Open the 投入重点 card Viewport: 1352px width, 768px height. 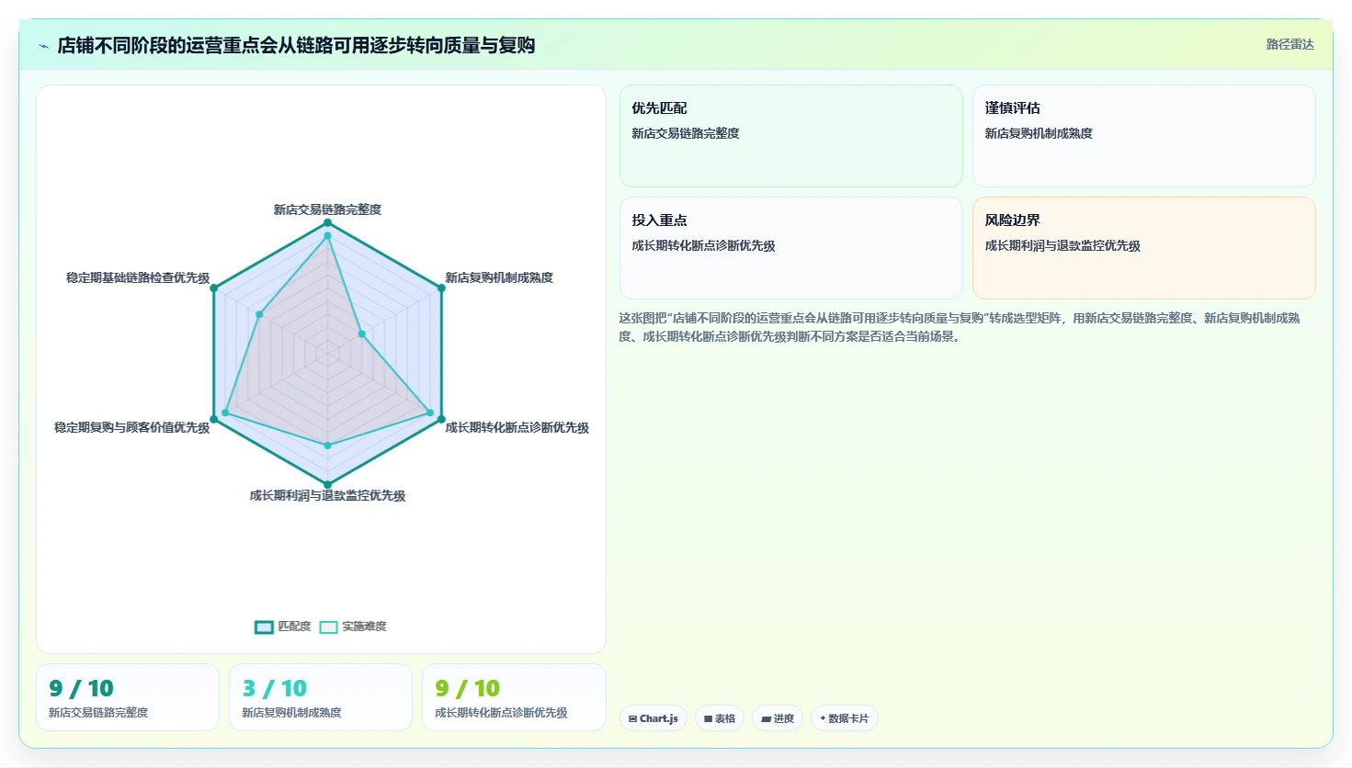[x=790, y=248]
